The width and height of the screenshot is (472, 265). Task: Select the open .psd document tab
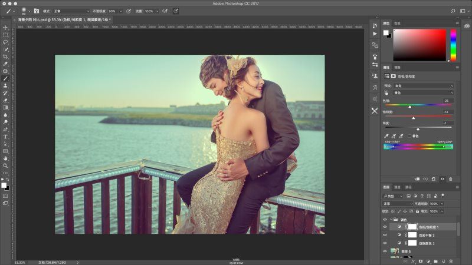point(64,19)
